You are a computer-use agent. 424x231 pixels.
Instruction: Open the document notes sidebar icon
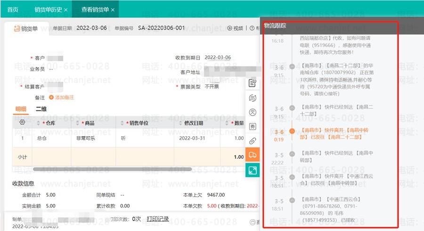coord(253,83)
